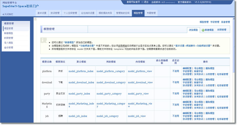Open model_job_category template link
Image resolution: width=237 pixels, height=125 pixels.
[108, 116]
